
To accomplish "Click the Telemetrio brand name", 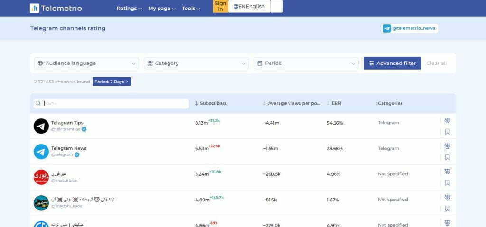I will click(61, 9).
